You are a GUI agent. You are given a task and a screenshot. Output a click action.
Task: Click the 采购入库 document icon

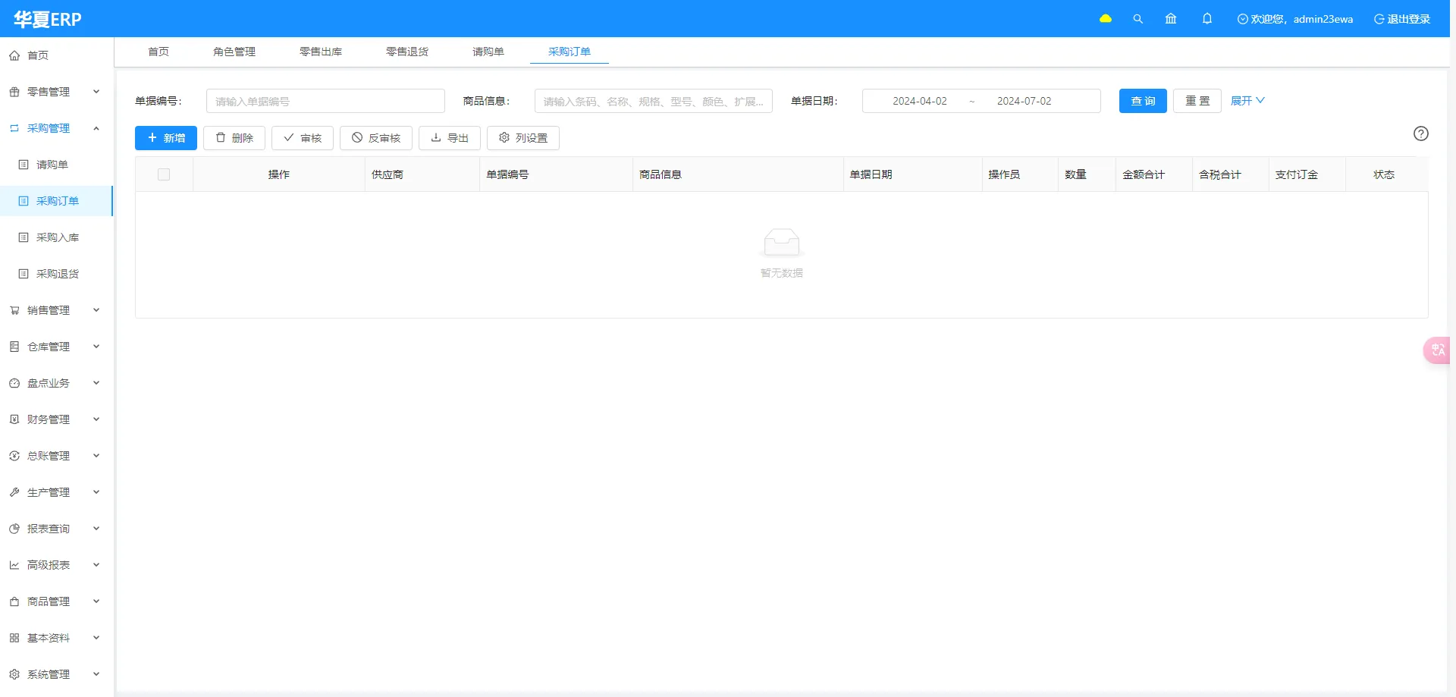pyautogui.click(x=24, y=237)
